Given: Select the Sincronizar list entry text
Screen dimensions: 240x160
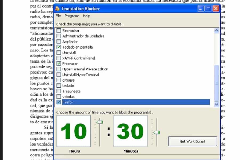Looking at the screenshot, I should click(x=71, y=31).
